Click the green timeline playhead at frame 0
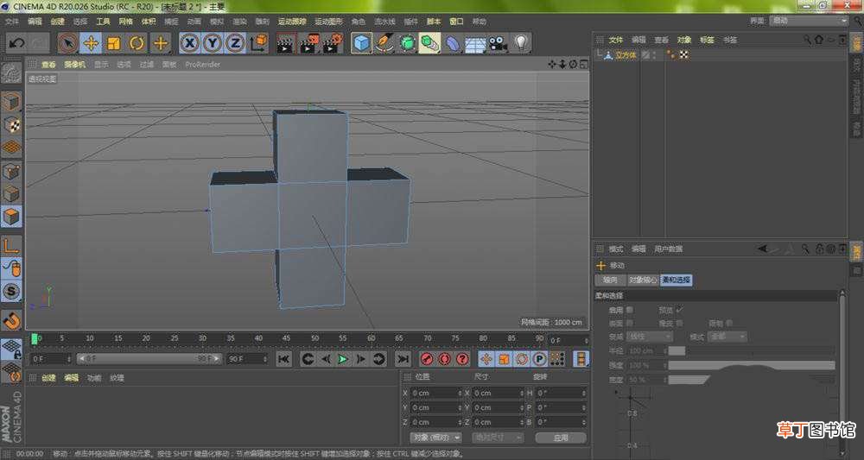This screenshot has height=460, width=864. [35, 339]
